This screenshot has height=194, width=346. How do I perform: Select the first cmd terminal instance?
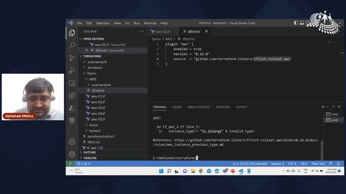pyautogui.click(x=332, y=114)
